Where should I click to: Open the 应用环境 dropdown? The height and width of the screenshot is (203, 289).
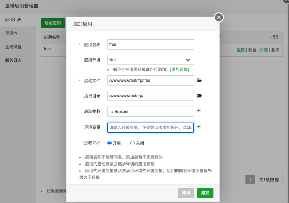150,60
